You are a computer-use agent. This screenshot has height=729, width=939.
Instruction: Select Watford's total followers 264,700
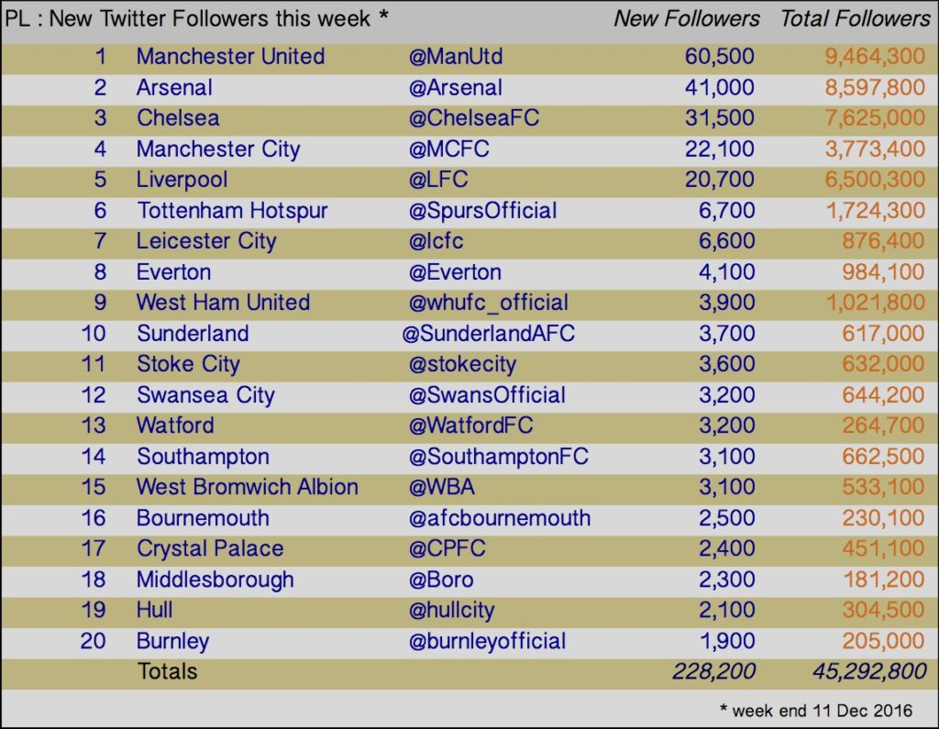click(883, 425)
